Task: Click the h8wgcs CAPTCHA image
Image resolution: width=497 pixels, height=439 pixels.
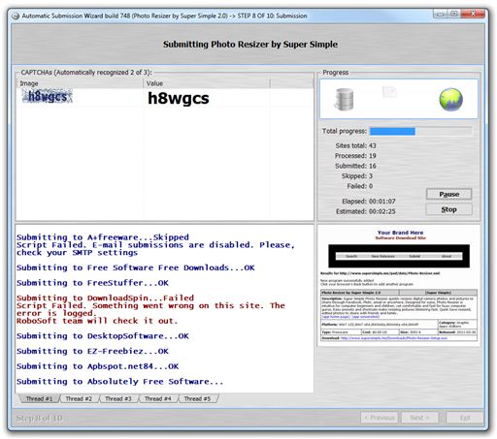Action: pyautogui.click(x=48, y=96)
